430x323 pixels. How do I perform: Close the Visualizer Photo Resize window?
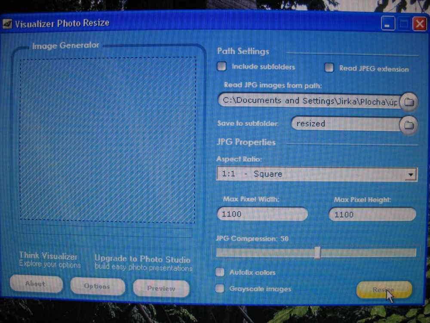pos(419,24)
